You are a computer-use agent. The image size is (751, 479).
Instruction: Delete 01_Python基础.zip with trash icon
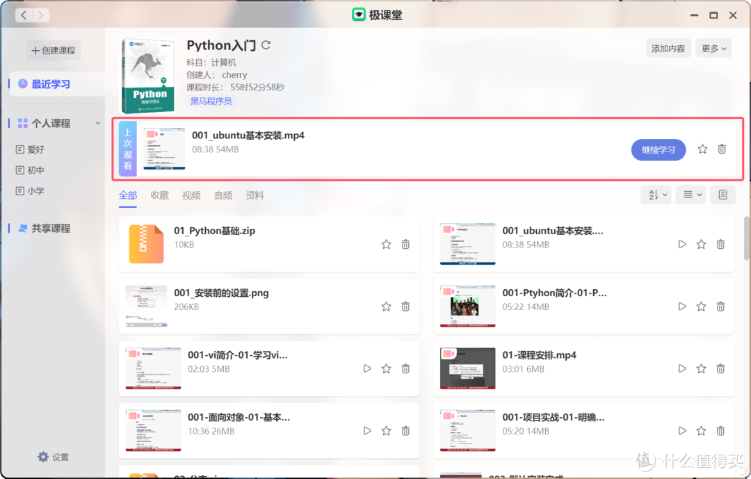405,244
